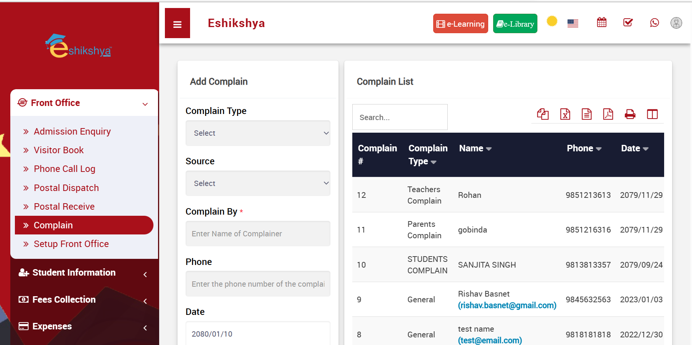Export complain list as PDF
Screen dimensions: 692x345
(608, 114)
